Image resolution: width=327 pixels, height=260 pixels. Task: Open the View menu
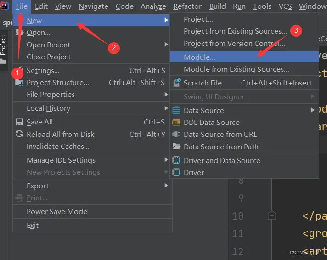pyautogui.click(x=63, y=6)
